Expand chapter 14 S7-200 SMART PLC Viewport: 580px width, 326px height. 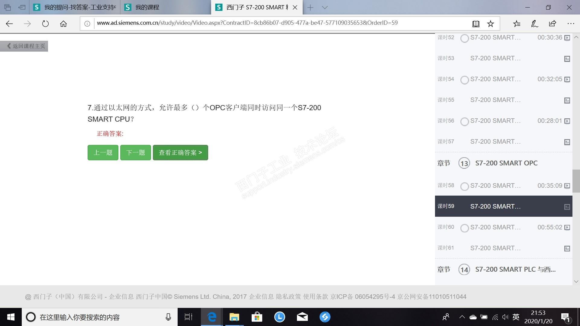tap(515, 269)
